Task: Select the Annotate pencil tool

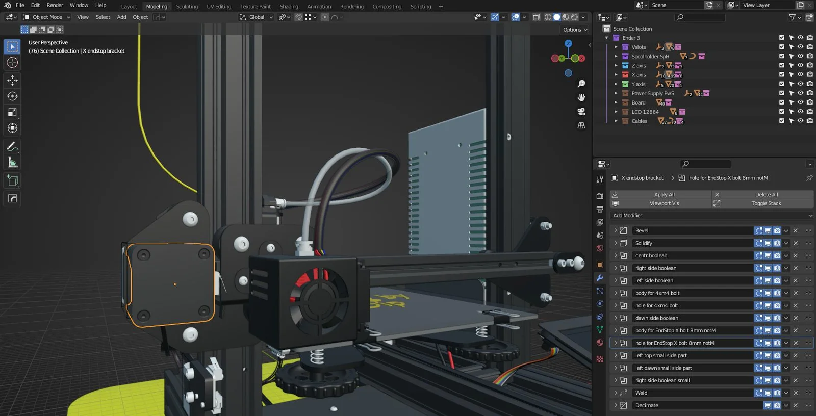Action: coord(12,147)
